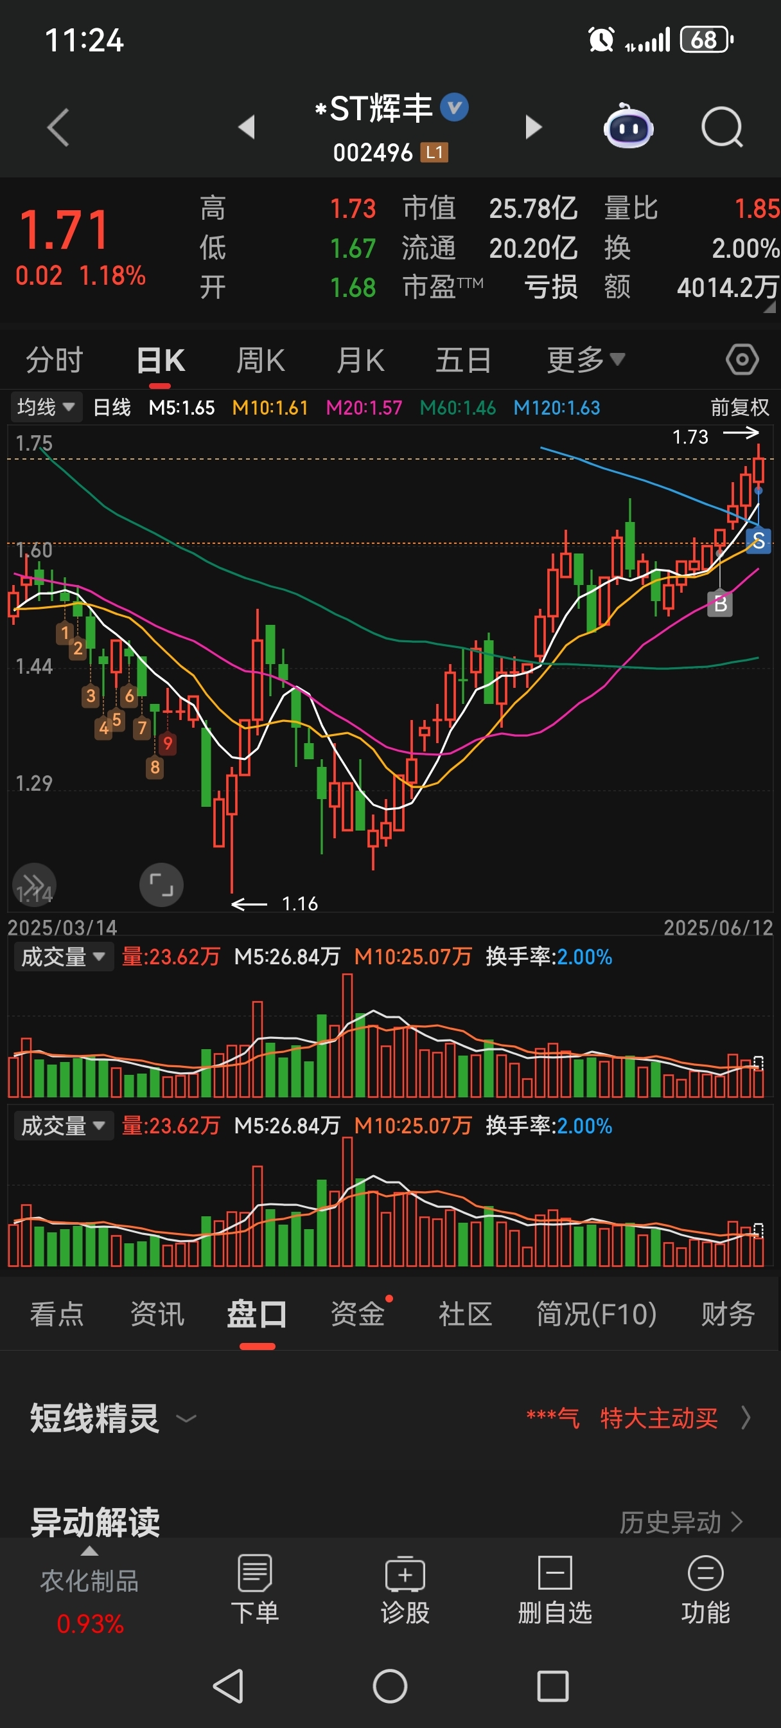Tap M120:1.63 moving average label
Viewport: 781px width, 1728px height.
coord(556,407)
